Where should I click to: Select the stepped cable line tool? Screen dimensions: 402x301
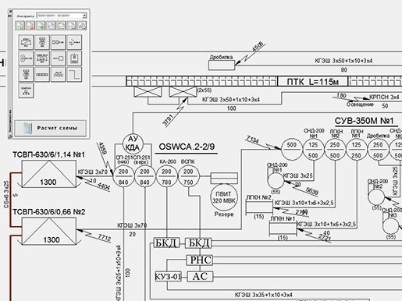pyautogui.click(x=75, y=75)
